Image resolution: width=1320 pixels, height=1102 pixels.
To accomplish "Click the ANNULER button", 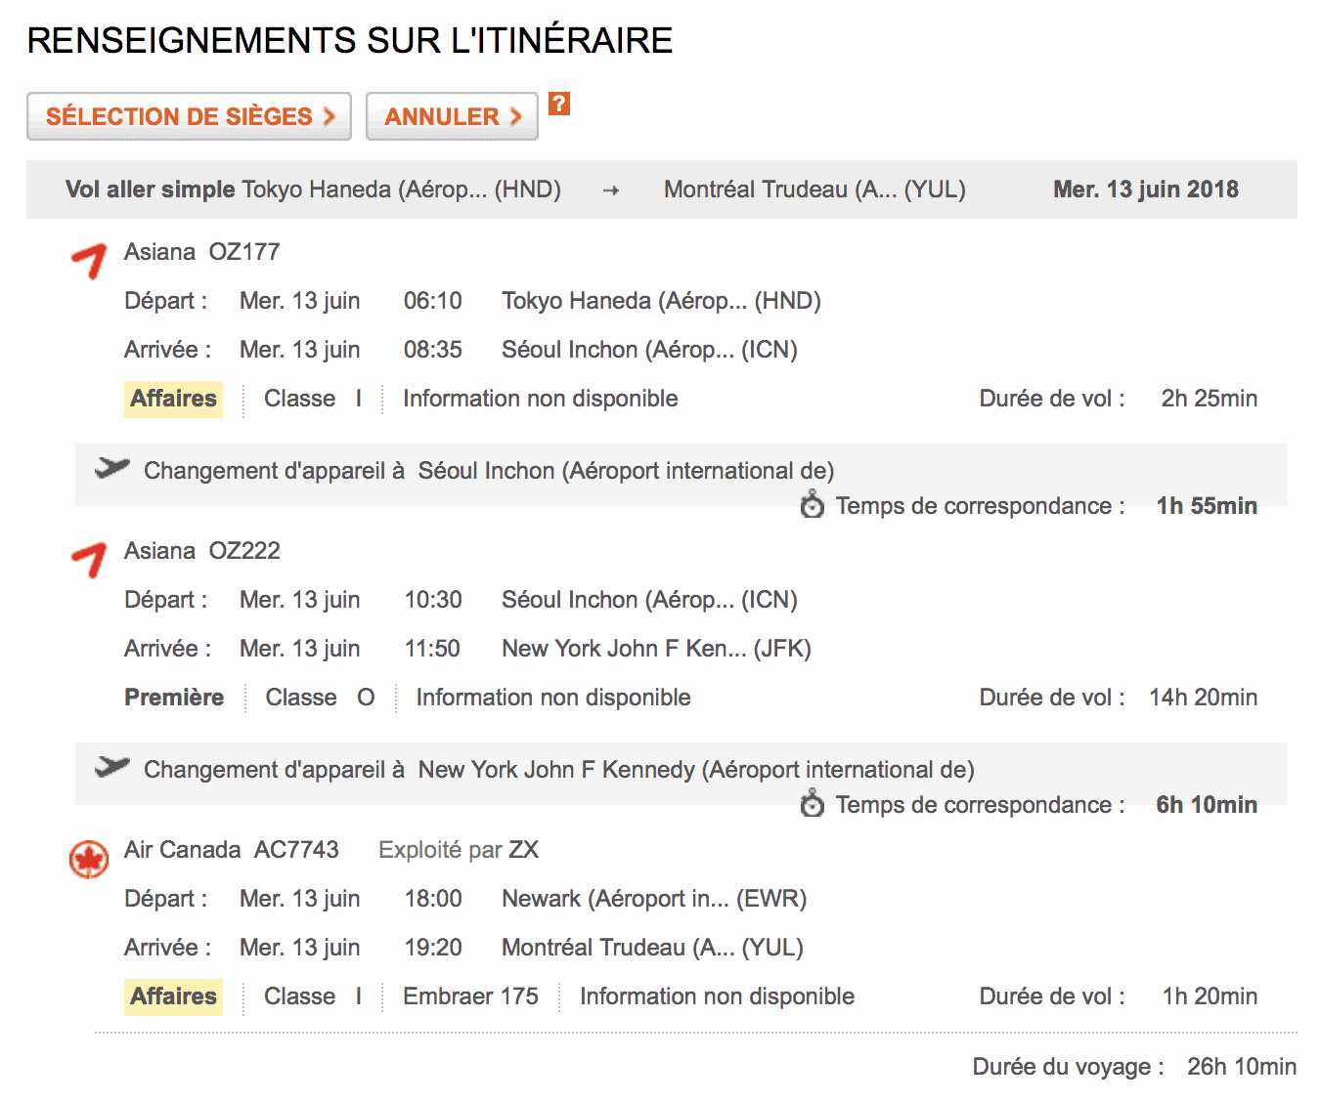I will pos(451,116).
